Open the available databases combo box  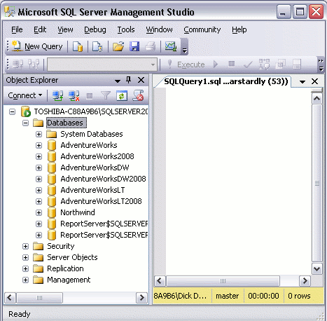[102, 64]
